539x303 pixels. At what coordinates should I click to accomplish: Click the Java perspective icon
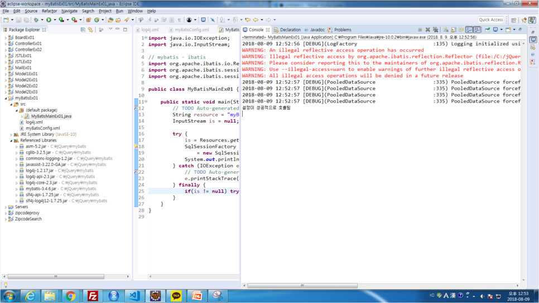pos(532,20)
